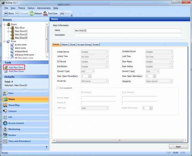Screen dimensions: 192x156
Task: Open the Driven By dropdown
Action: click(94, 81)
